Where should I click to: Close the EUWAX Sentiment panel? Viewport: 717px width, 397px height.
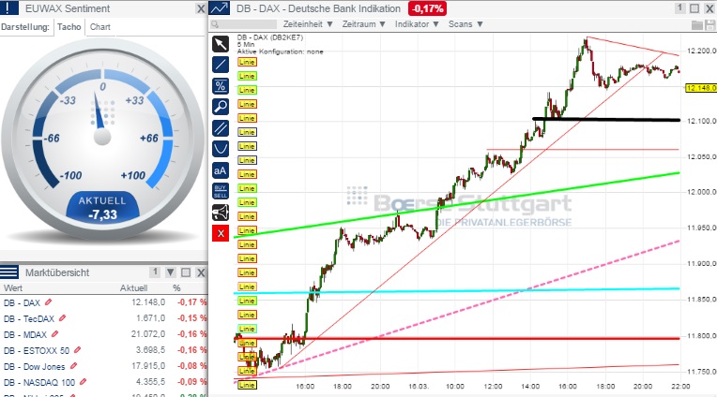click(201, 8)
